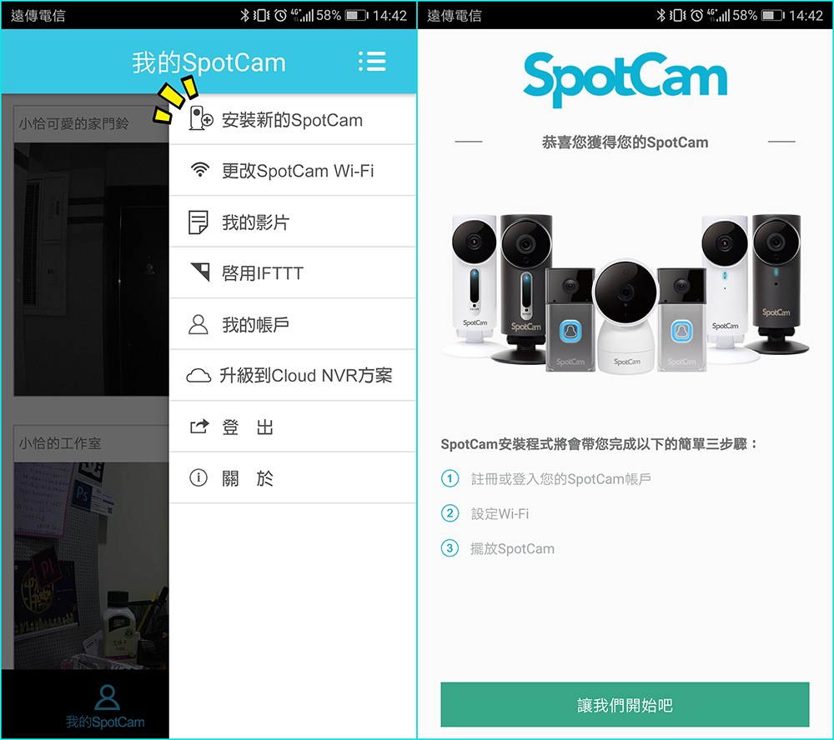Tap the green 讓我們開始吧 button

625,704
